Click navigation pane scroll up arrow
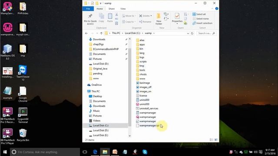The image size is (278, 156). tap(130, 39)
